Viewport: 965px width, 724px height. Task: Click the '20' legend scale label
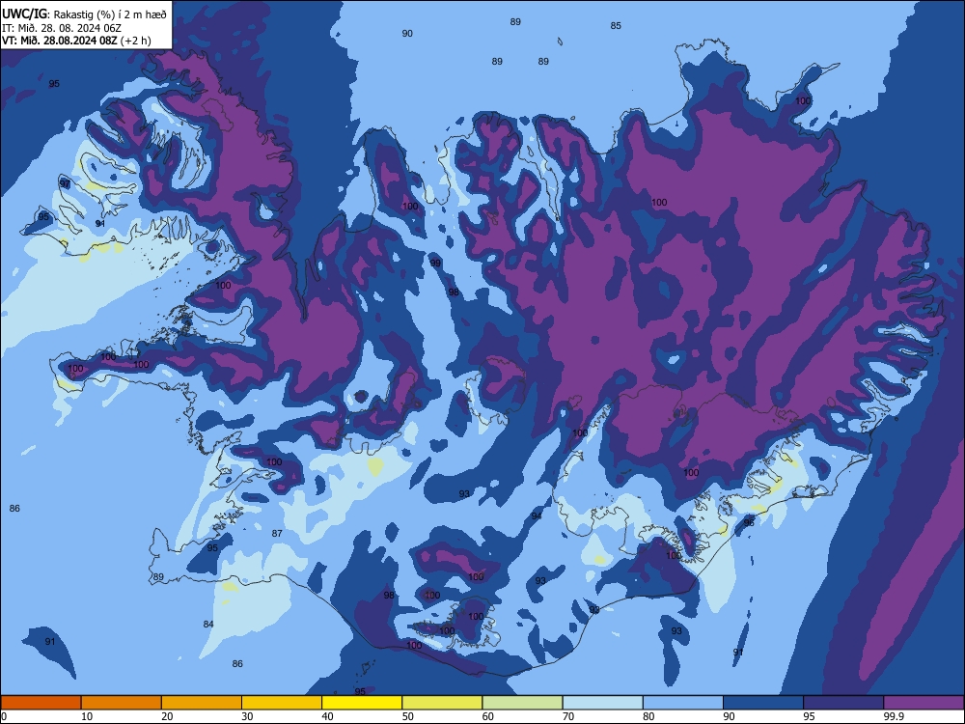[x=167, y=716]
